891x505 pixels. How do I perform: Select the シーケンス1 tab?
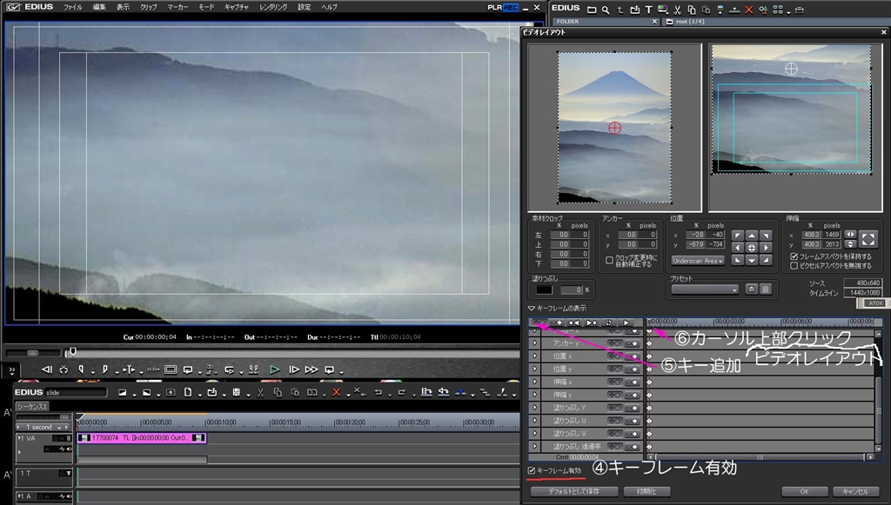[32, 406]
